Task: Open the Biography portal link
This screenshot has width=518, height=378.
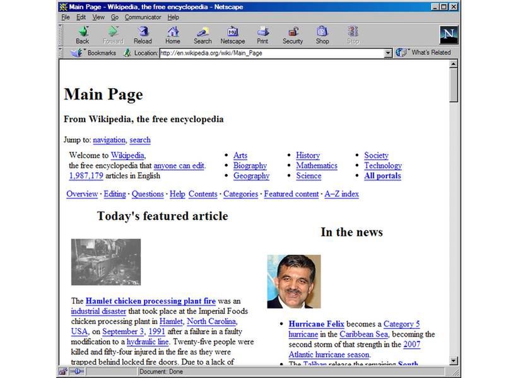Action: pyautogui.click(x=250, y=166)
